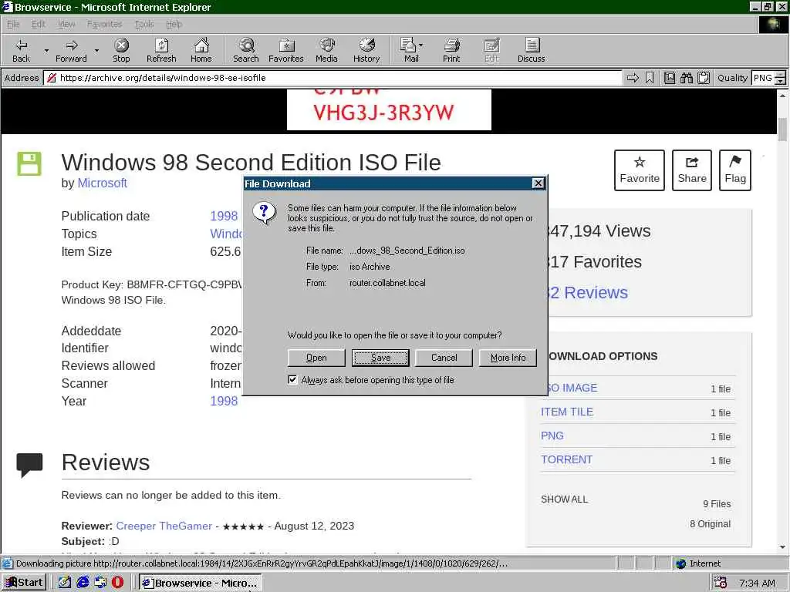Open the Media pane
The image size is (790, 592).
coord(326,50)
